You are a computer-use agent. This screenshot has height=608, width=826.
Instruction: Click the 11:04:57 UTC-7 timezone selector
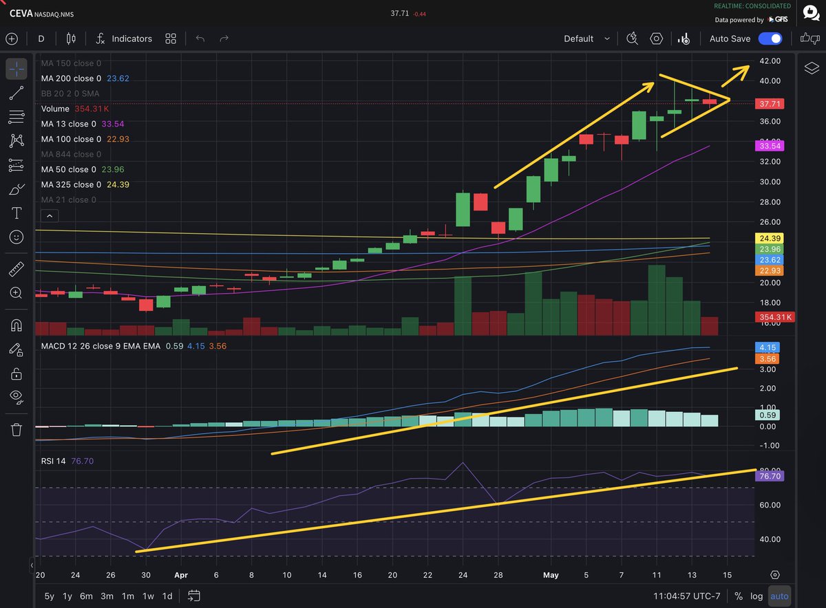tap(687, 596)
